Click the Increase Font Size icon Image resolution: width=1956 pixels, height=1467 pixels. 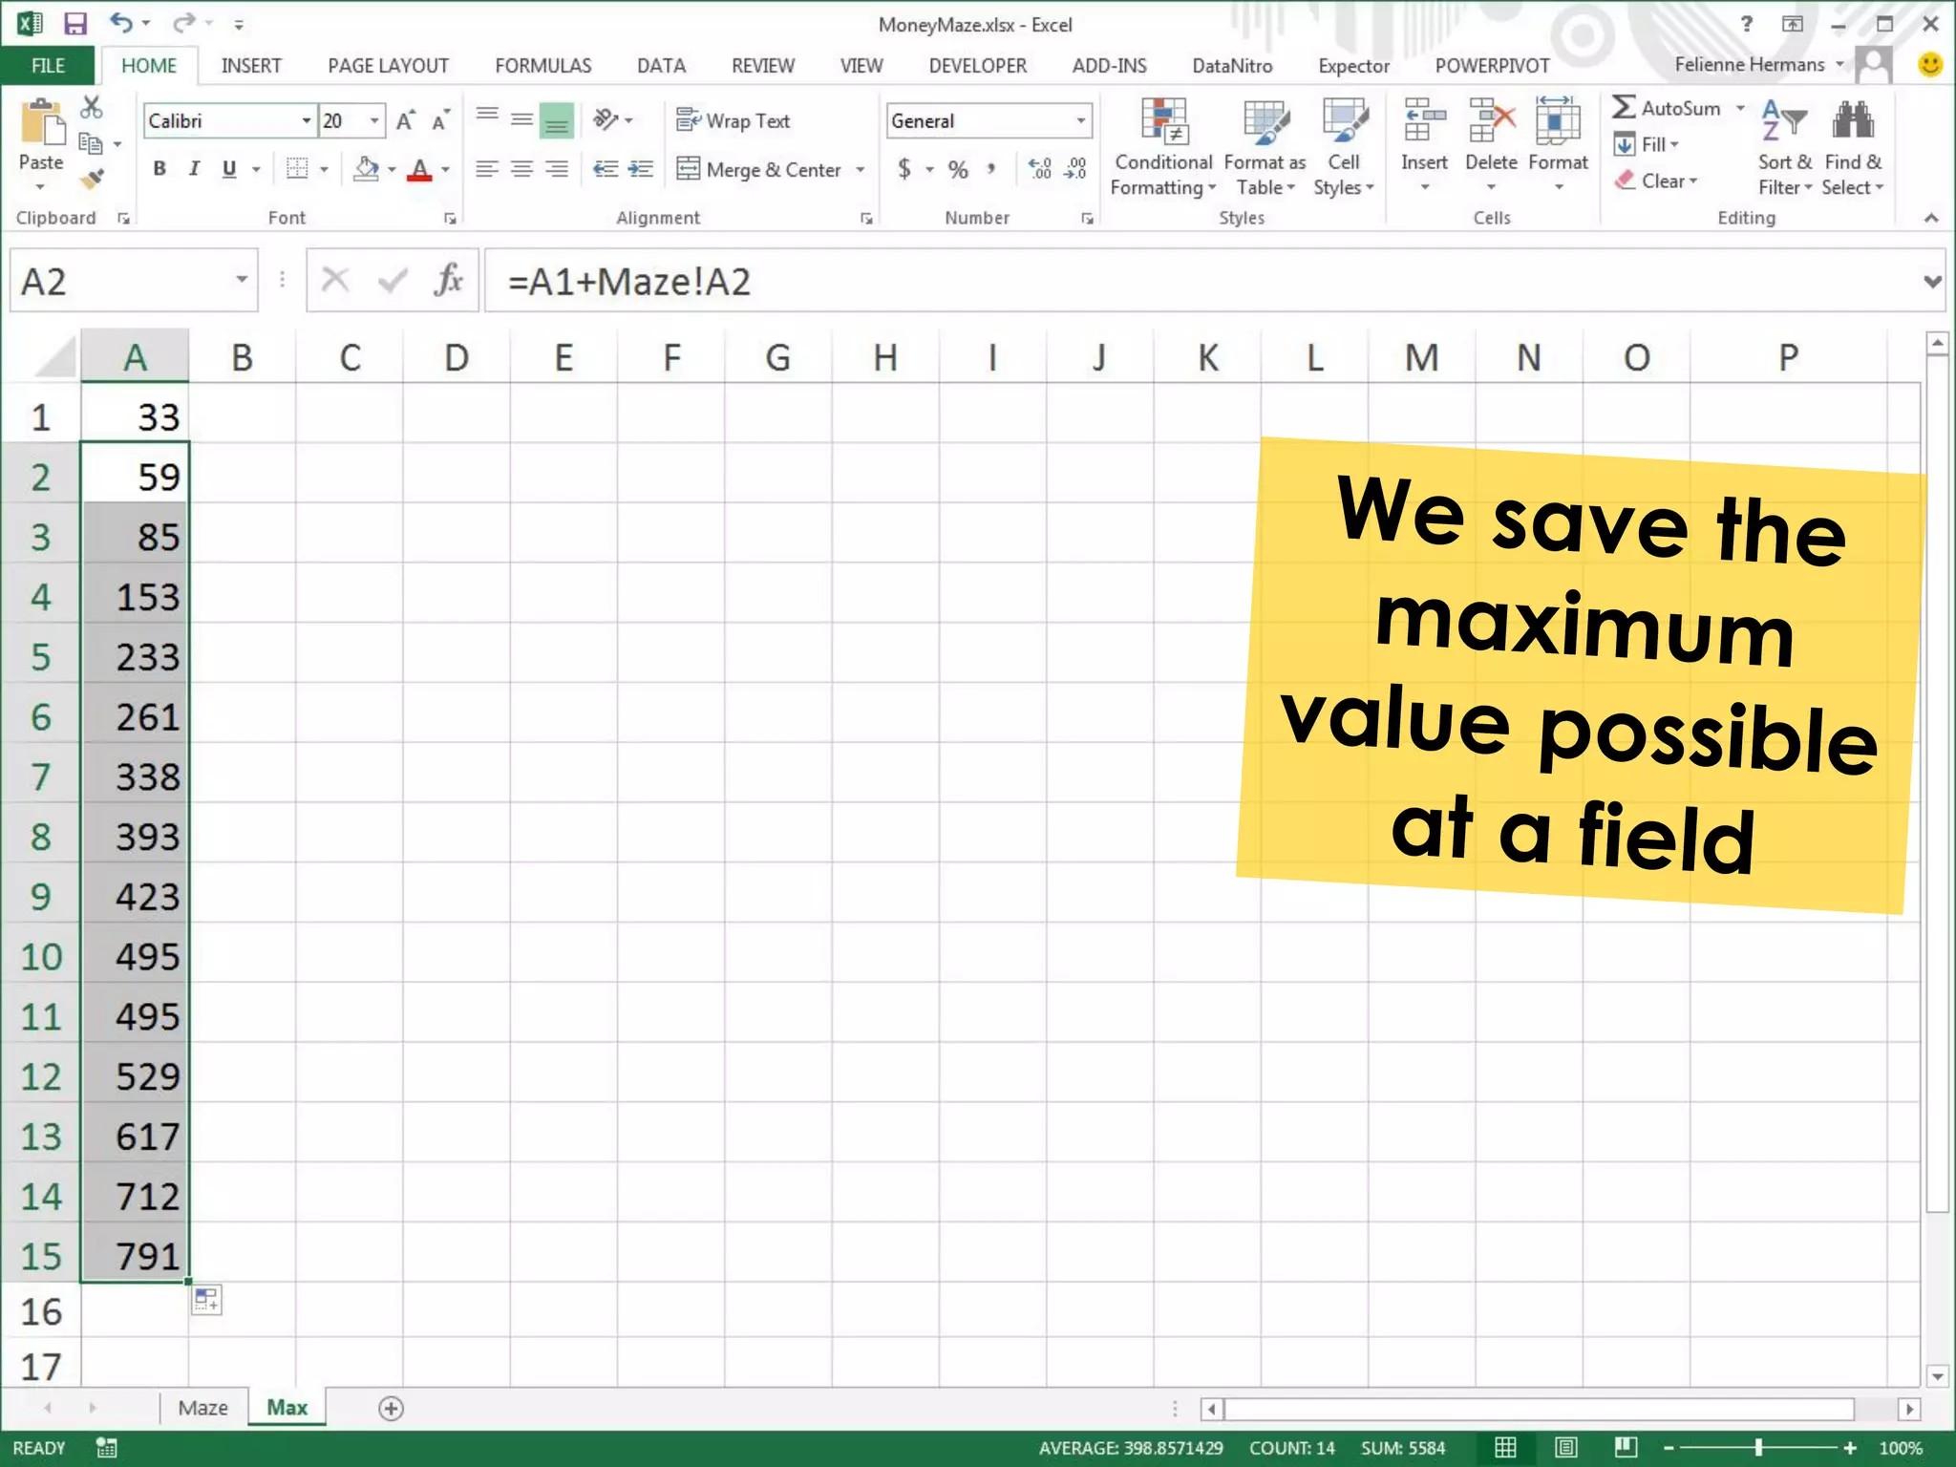[x=405, y=120]
